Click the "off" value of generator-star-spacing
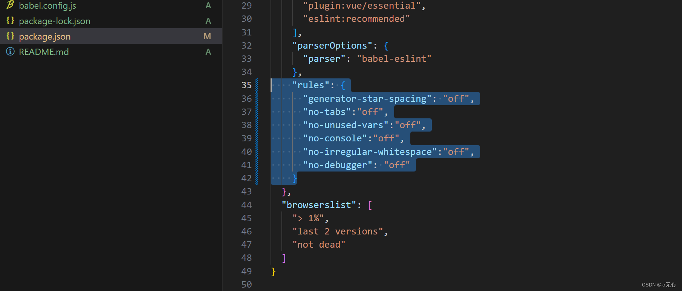This screenshot has width=682, height=291. tap(456, 99)
